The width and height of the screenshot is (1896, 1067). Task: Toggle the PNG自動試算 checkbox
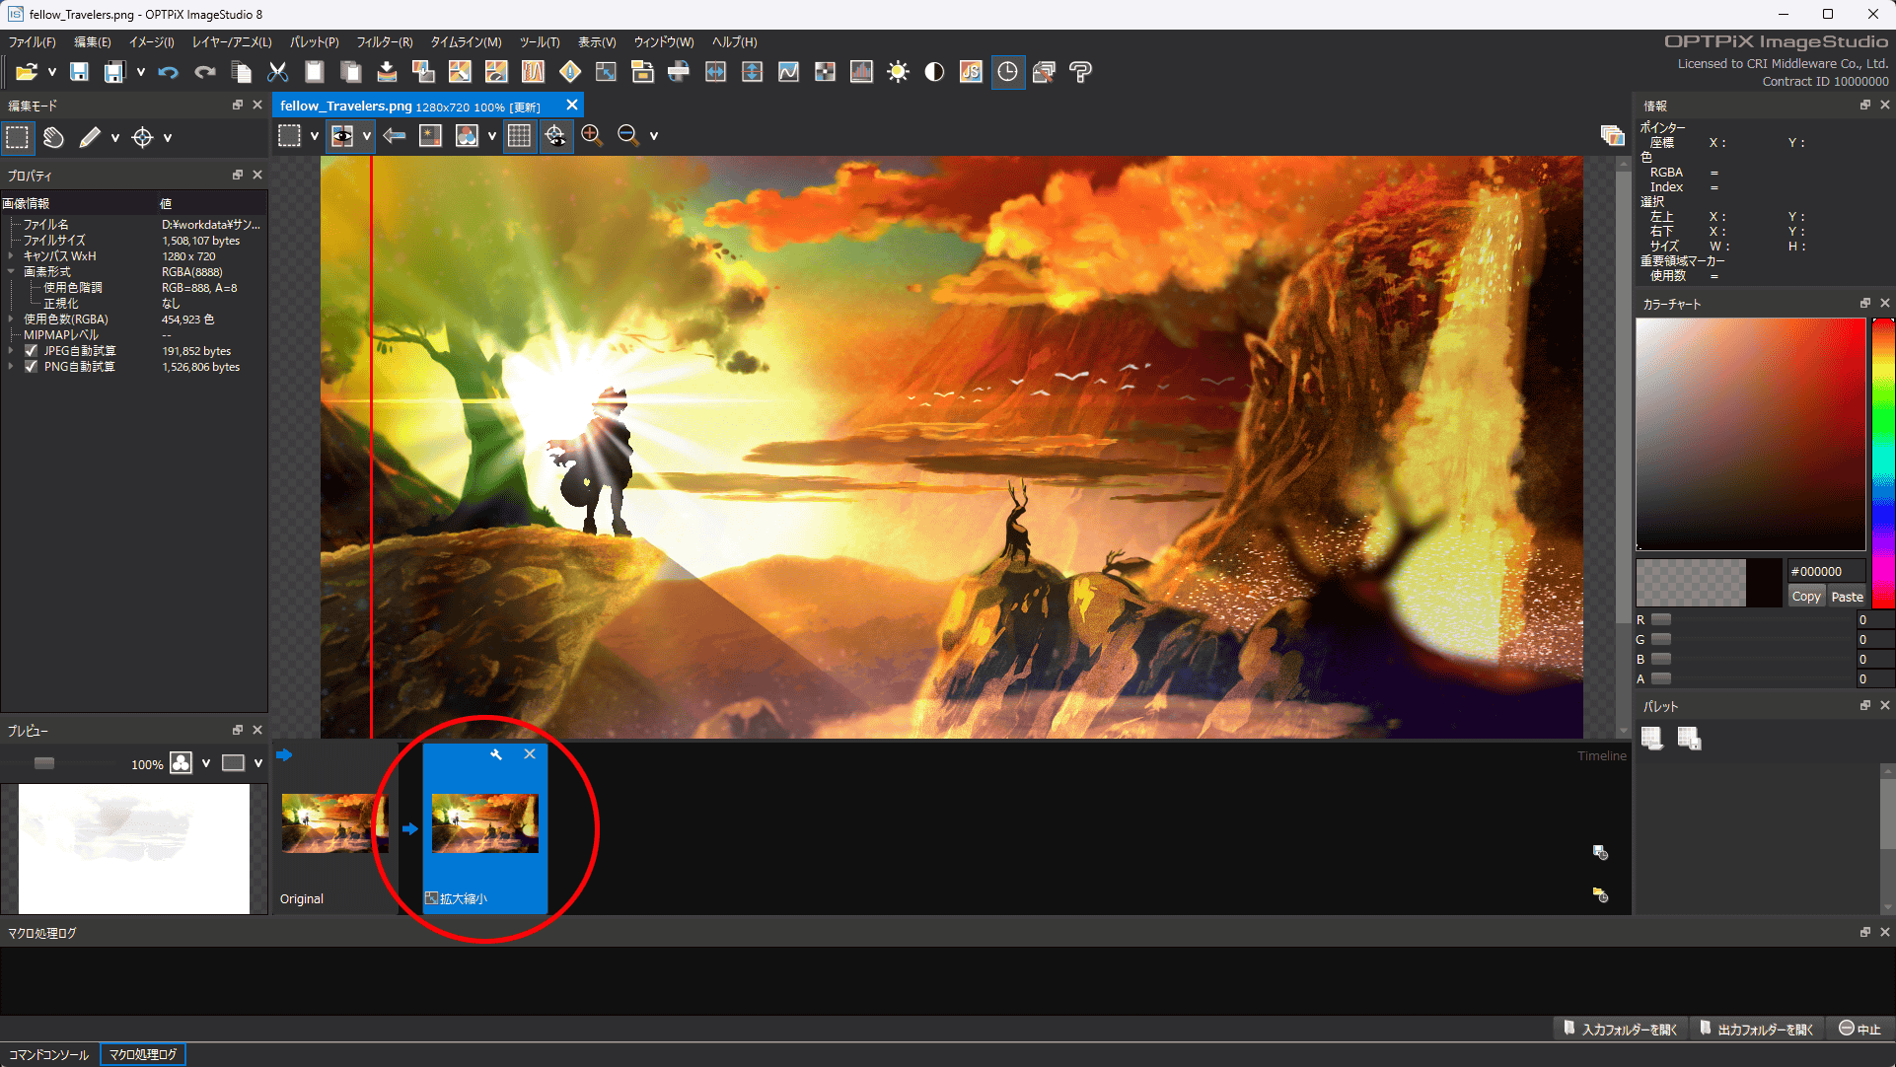pyautogui.click(x=31, y=367)
